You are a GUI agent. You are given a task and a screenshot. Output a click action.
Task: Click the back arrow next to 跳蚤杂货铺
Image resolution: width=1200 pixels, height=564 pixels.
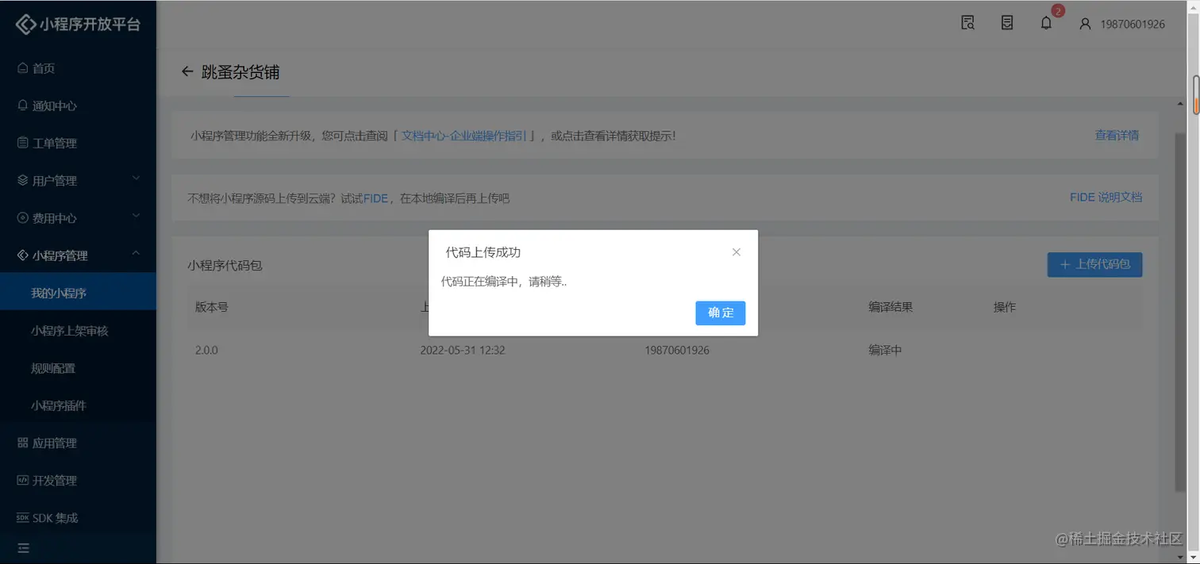[x=187, y=71]
